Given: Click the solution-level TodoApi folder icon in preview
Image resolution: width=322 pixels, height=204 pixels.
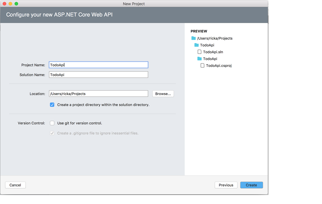Looking at the screenshot, I should (x=196, y=45).
